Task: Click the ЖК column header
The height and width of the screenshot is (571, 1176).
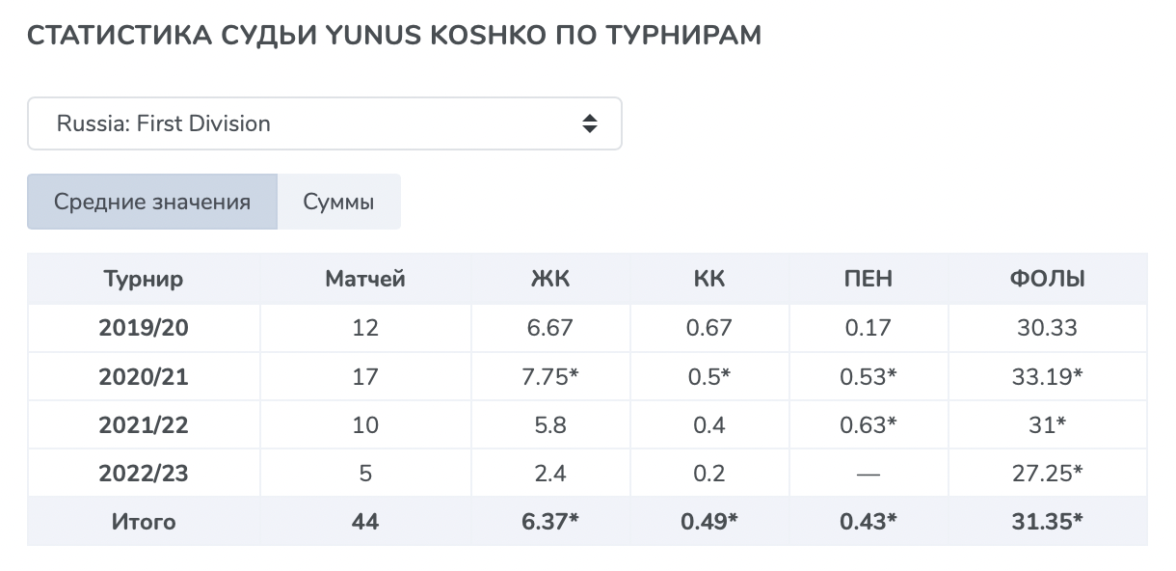Action: coord(550,280)
